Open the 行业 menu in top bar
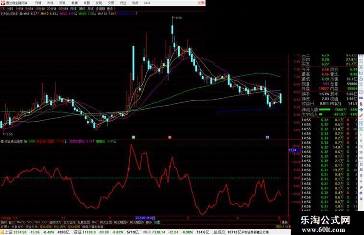Image resolution: width=364 pixels, height=235 pixels. tap(123, 3)
